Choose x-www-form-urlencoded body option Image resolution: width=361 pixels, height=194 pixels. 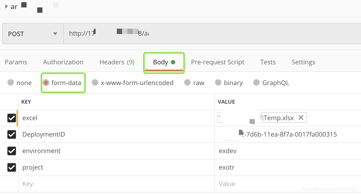pos(95,83)
